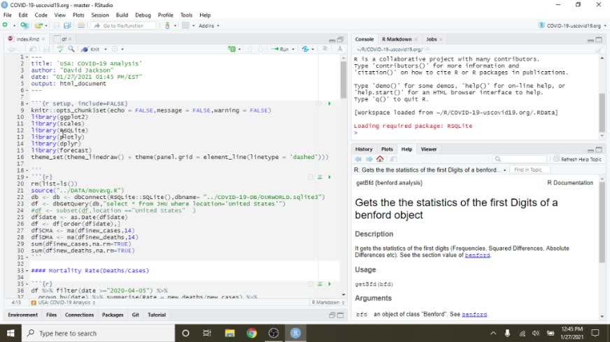Expand the Run options dropdown arrow

[x=293, y=50]
